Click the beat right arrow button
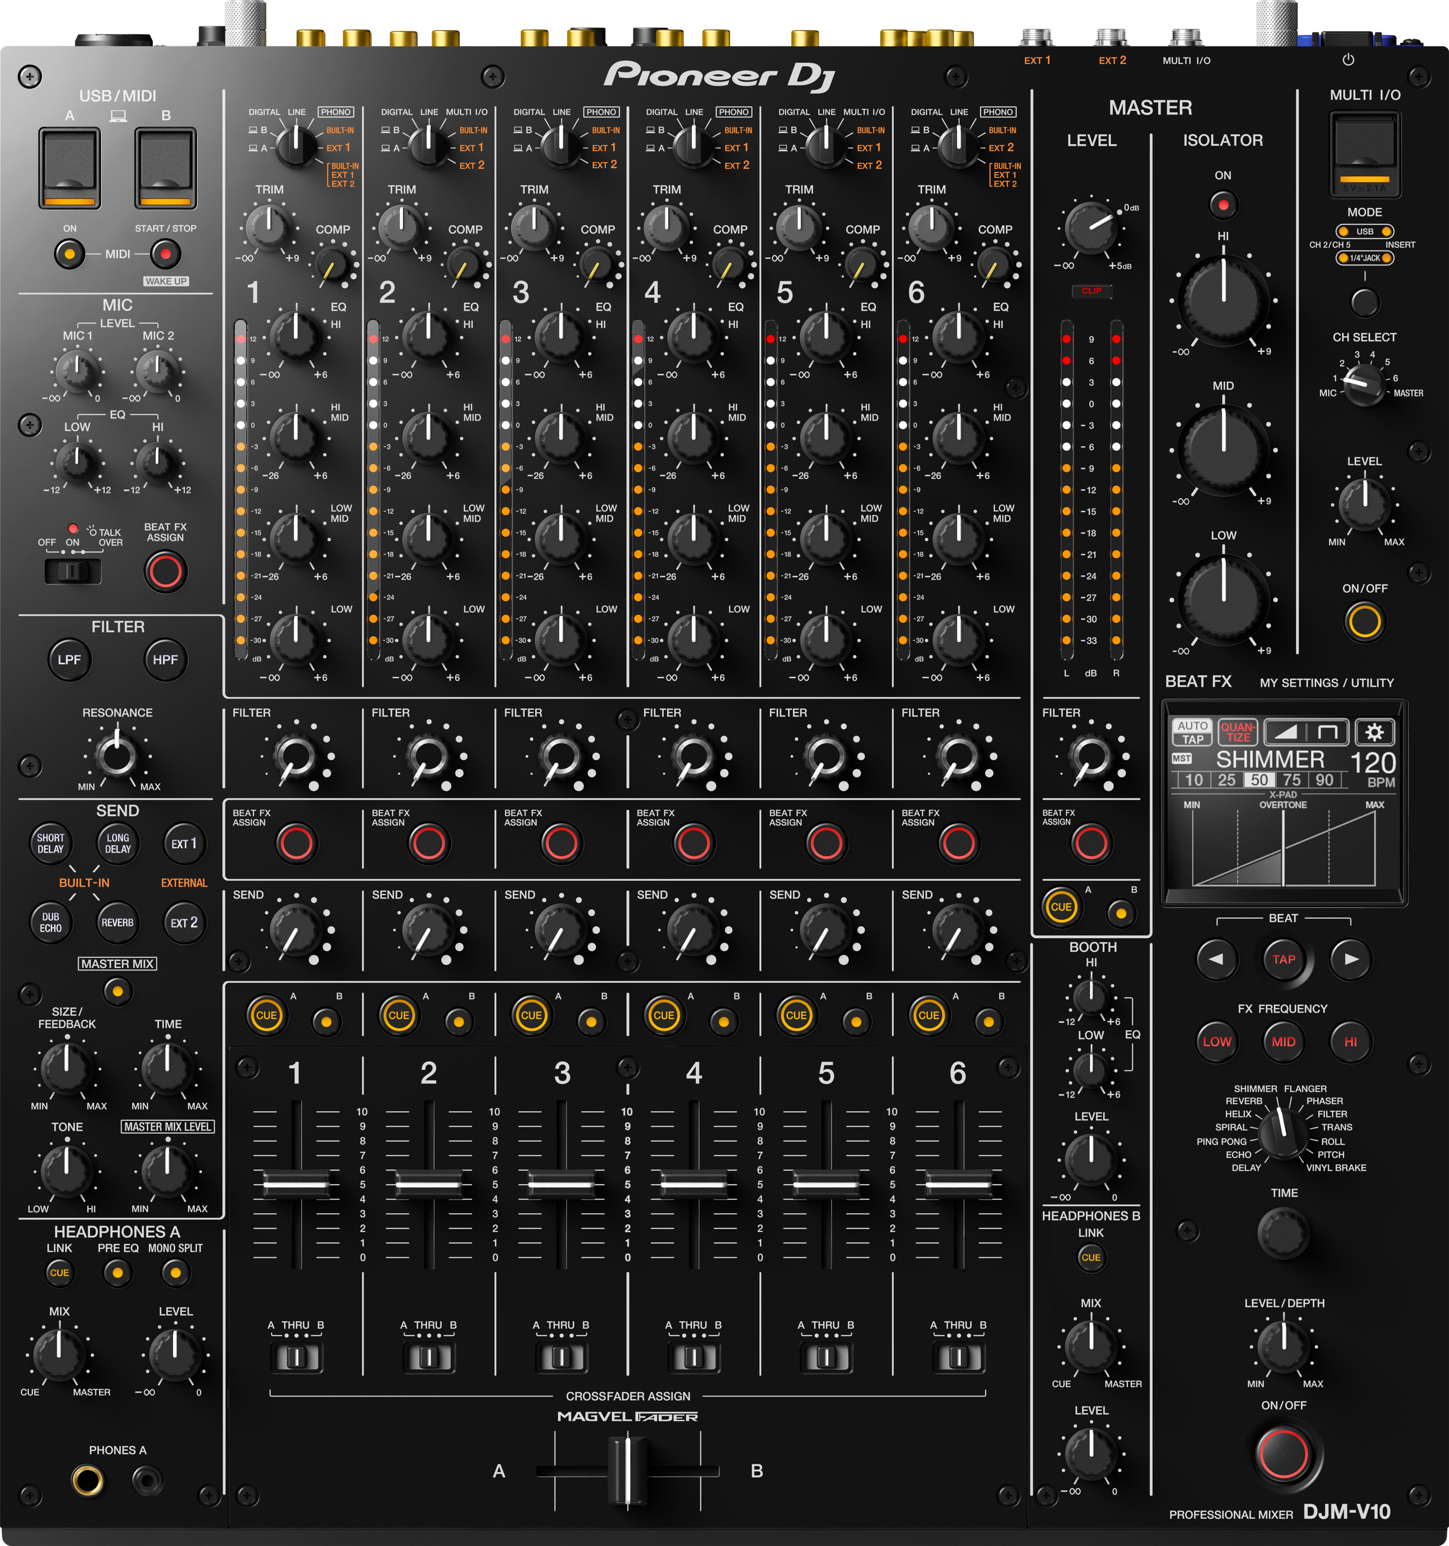The image size is (1449, 1546). [1351, 959]
